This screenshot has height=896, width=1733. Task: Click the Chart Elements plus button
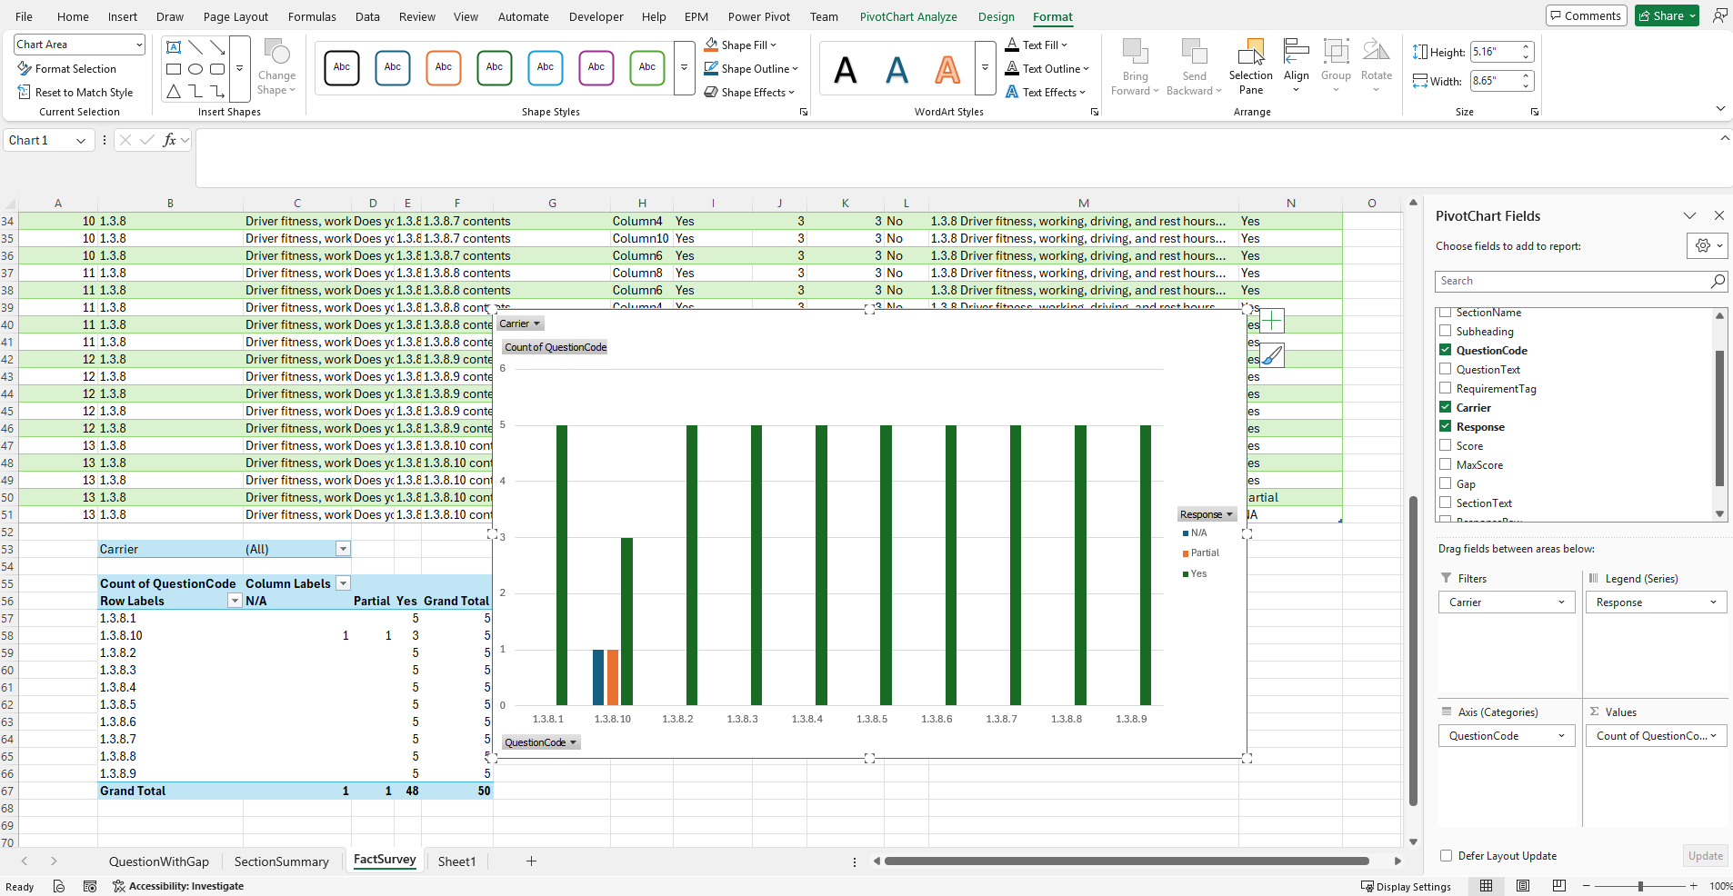tap(1272, 321)
